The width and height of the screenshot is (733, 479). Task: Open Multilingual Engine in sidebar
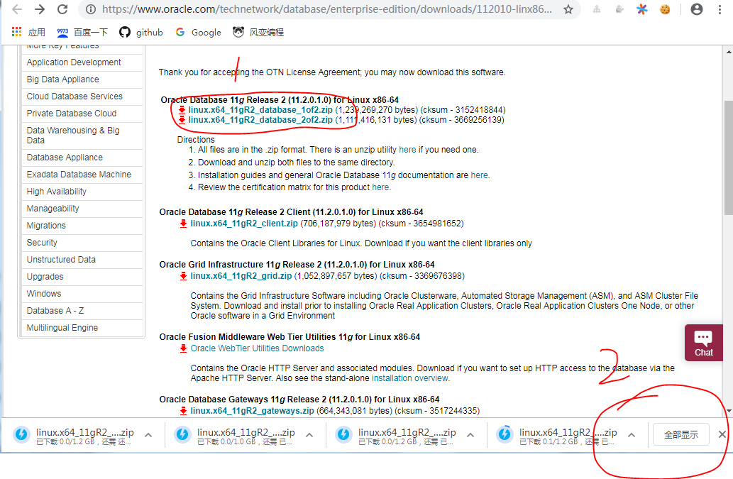[82, 328]
